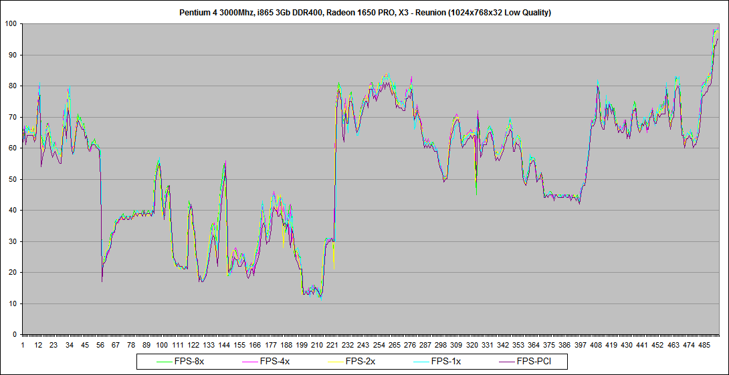The image size is (729, 375).
Task: Click the x-axis label 331
Action: click(x=488, y=346)
